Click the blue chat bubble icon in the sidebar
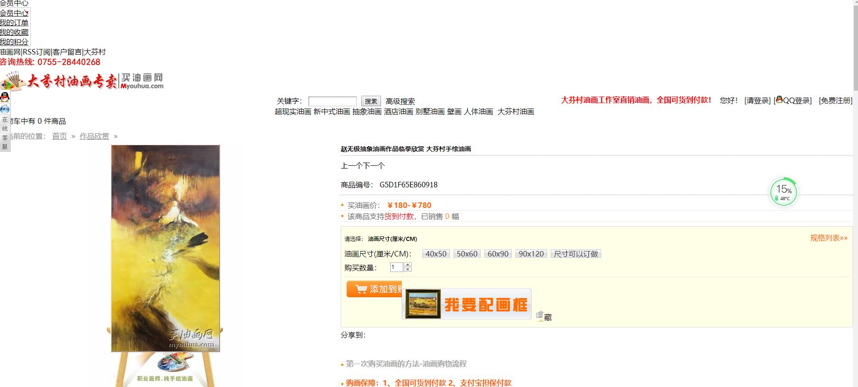 [x=5, y=109]
